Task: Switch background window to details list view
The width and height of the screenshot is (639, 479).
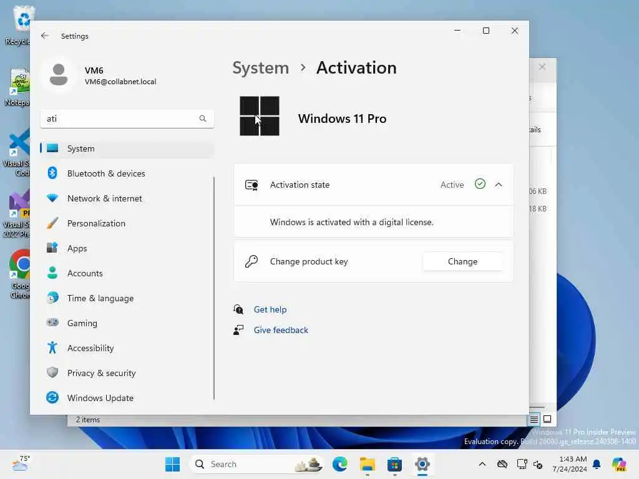Action: point(534,419)
